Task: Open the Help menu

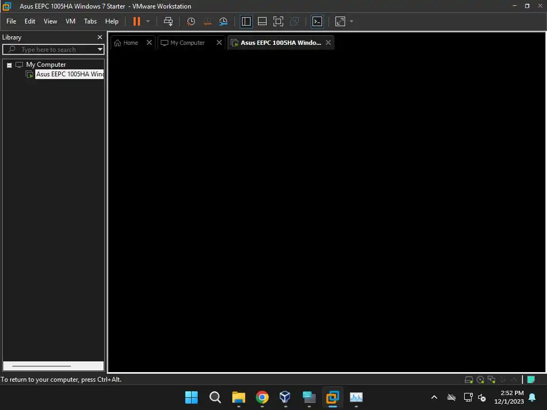Action: pyautogui.click(x=112, y=21)
